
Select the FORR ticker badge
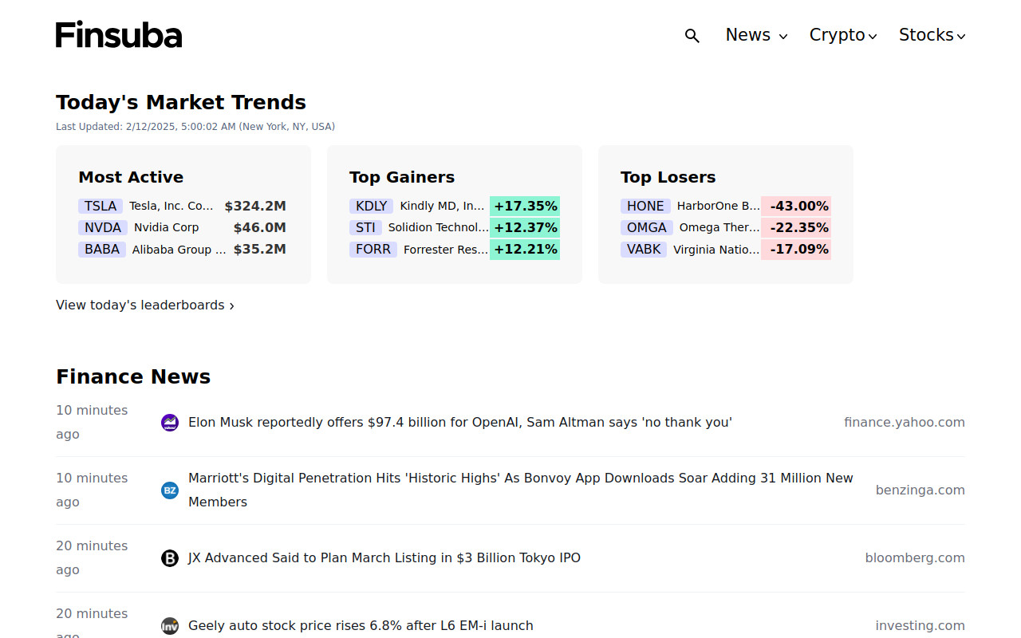click(x=373, y=249)
